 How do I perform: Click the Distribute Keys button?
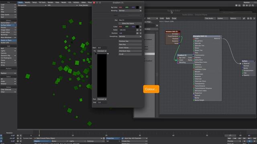coord(130,51)
